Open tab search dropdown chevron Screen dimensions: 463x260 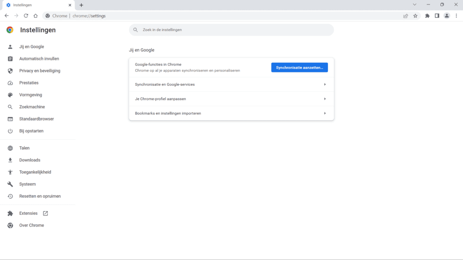tap(415, 5)
